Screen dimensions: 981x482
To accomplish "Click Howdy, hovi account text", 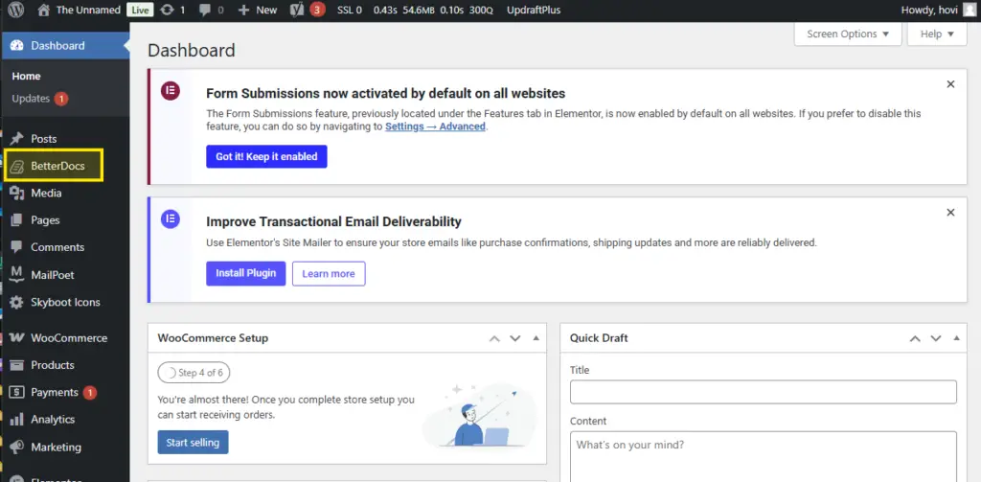I will tap(929, 10).
